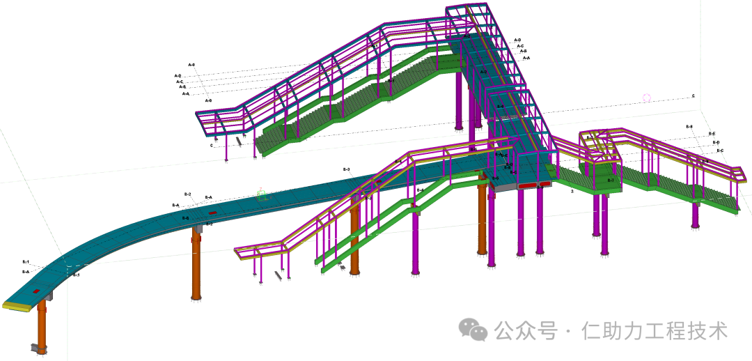Select the leftmost orange support column

coord(42,322)
